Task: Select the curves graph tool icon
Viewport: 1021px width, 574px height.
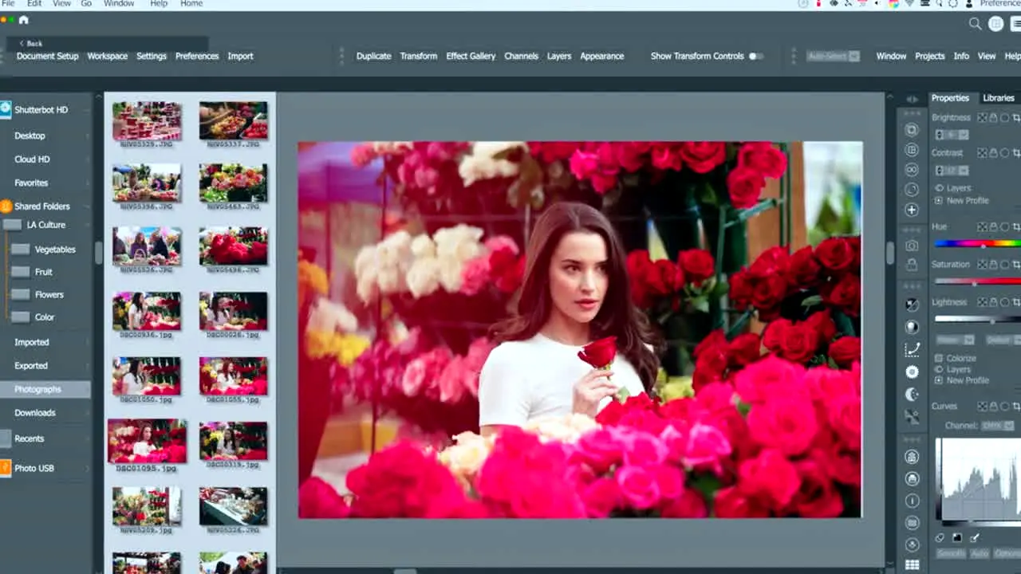Action: [912, 349]
